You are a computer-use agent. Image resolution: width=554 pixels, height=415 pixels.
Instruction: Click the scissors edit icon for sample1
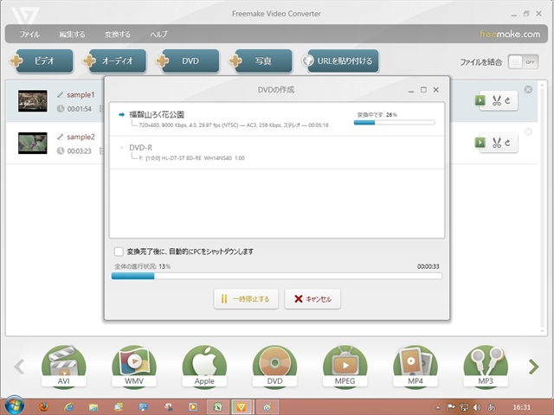[x=496, y=100]
